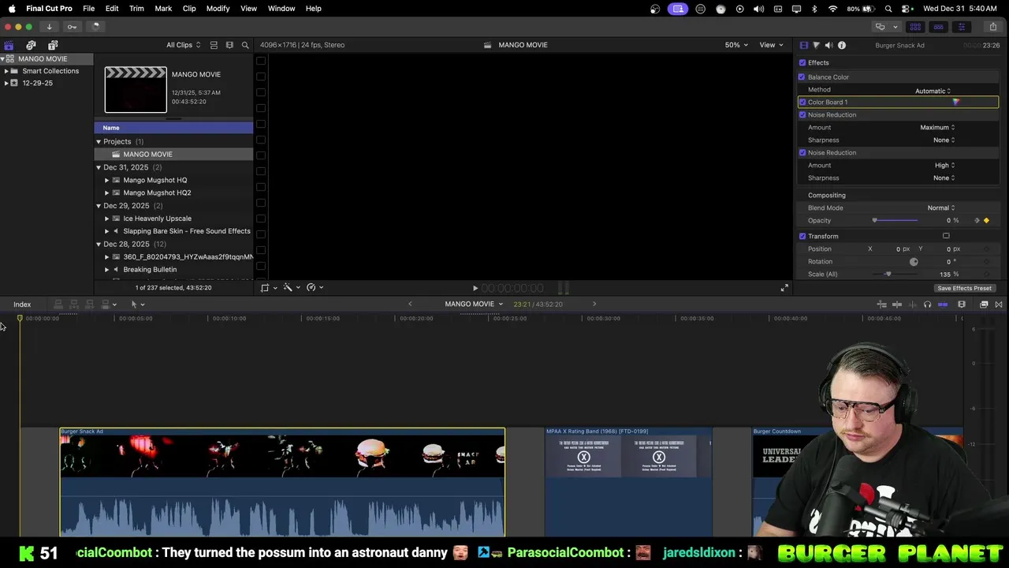Show the Libraries sidebar clapper icon
Image resolution: width=1009 pixels, height=568 pixels.
(9, 45)
